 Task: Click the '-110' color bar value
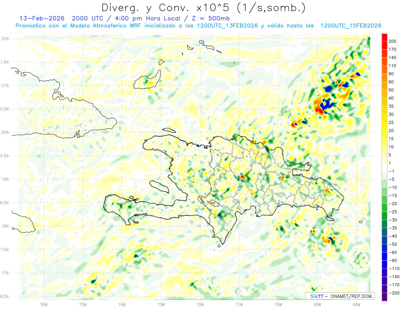pos(394,268)
